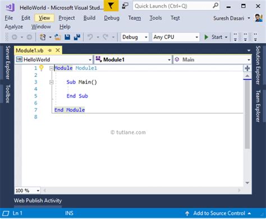Open the Tools menu
Viewport: 266px width, 219px height.
[155, 18]
